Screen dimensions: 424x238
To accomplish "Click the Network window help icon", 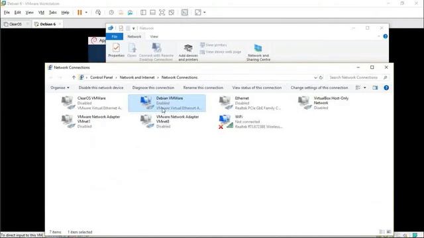I will [386, 36].
